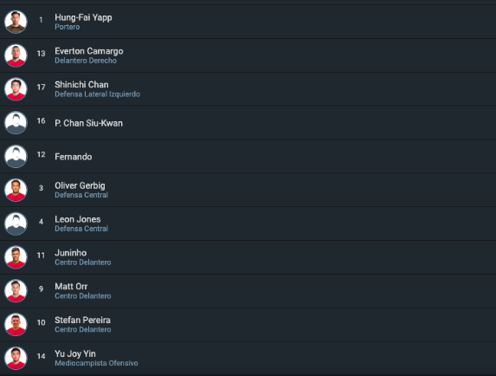Click the Leon Jones name link
The width and height of the screenshot is (496, 376).
(x=78, y=219)
